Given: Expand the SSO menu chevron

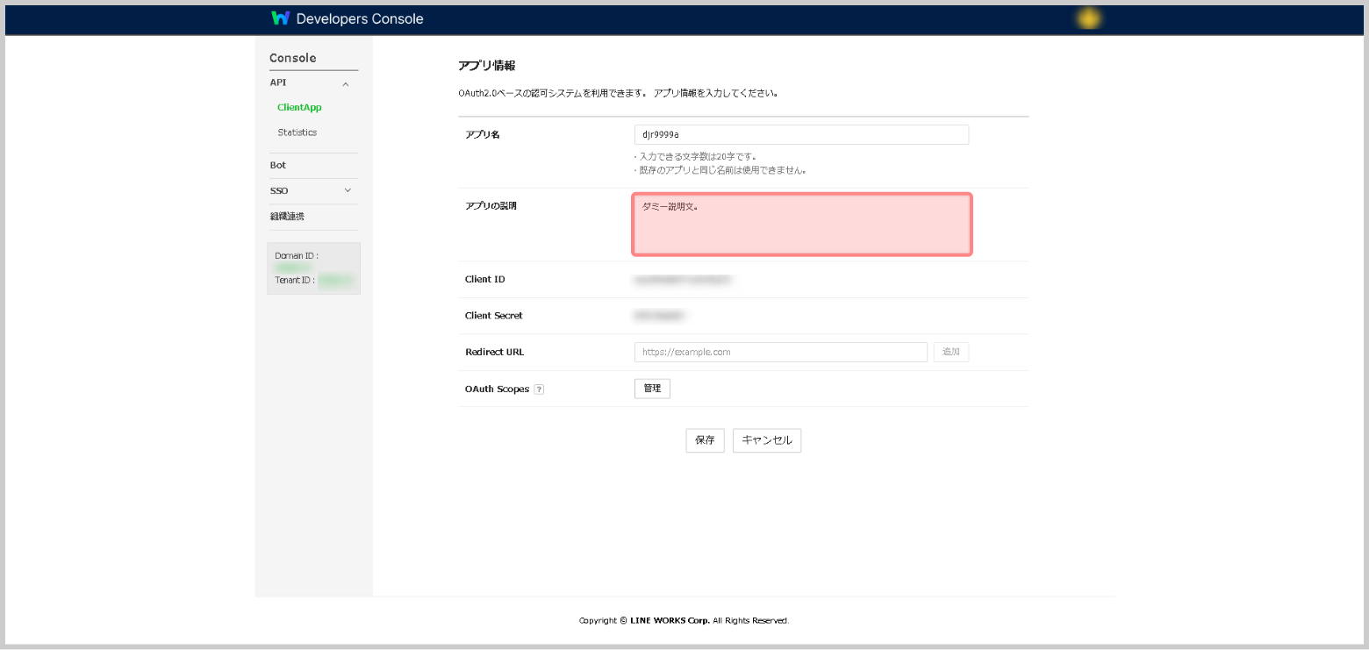Looking at the screenshot, I should tap(348, 190).
